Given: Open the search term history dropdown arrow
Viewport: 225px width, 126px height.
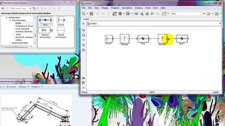Looking at the screenshot, I should [31, 8].
